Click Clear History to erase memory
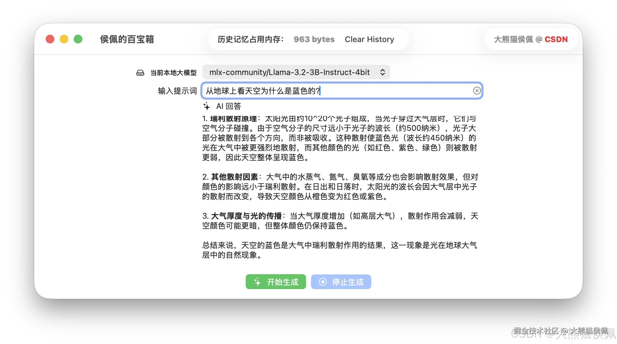The height and width of the screenshot is (344, 617). pyautogui.click(x=369, y=39)
